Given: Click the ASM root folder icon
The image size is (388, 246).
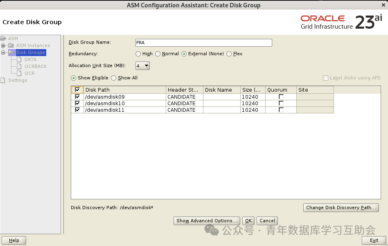Looking at the screenshot, I should pos(3,38).
